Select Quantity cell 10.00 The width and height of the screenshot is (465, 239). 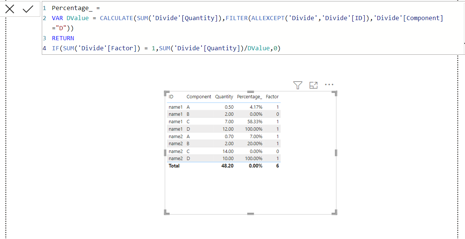pos(228,159)
